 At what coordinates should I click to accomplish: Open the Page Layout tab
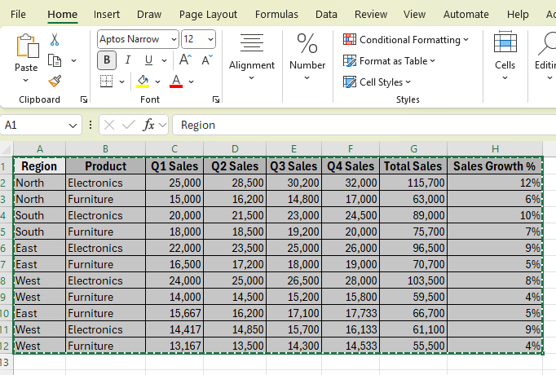pos(208,14)
